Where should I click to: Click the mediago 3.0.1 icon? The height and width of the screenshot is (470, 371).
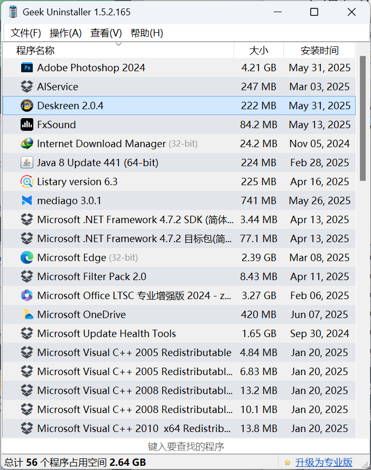(27, 200)
